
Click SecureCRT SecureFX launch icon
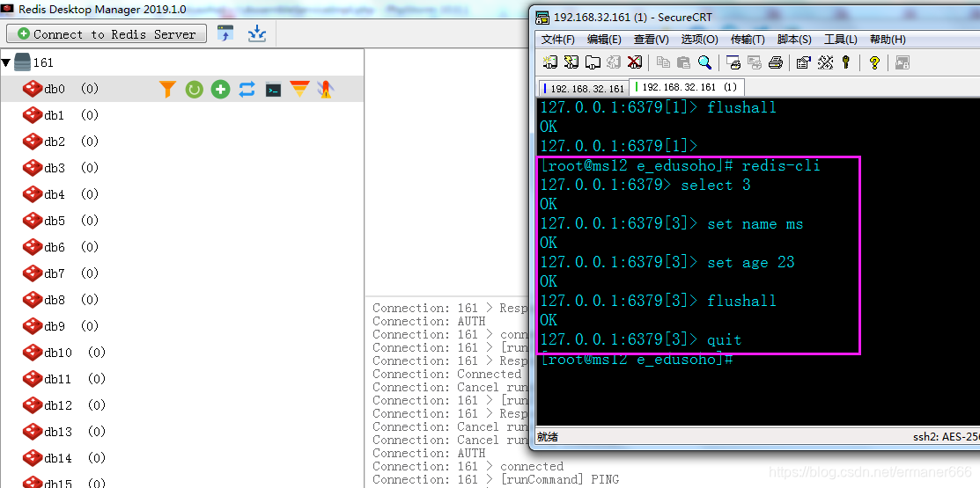pyautogui.click(x=902, y=62)
